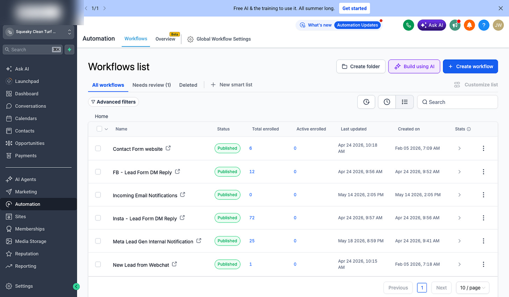Click the Stats info icon
The image size is (509, 297).
[469, 129]
